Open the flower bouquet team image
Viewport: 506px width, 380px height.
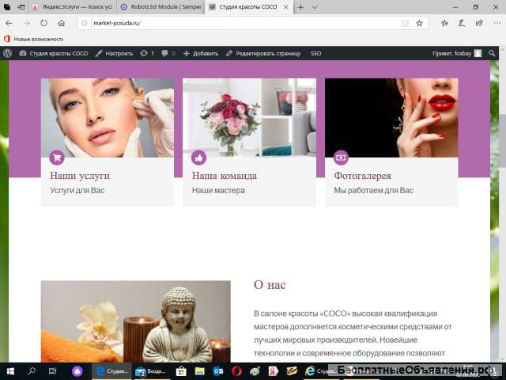250,118
